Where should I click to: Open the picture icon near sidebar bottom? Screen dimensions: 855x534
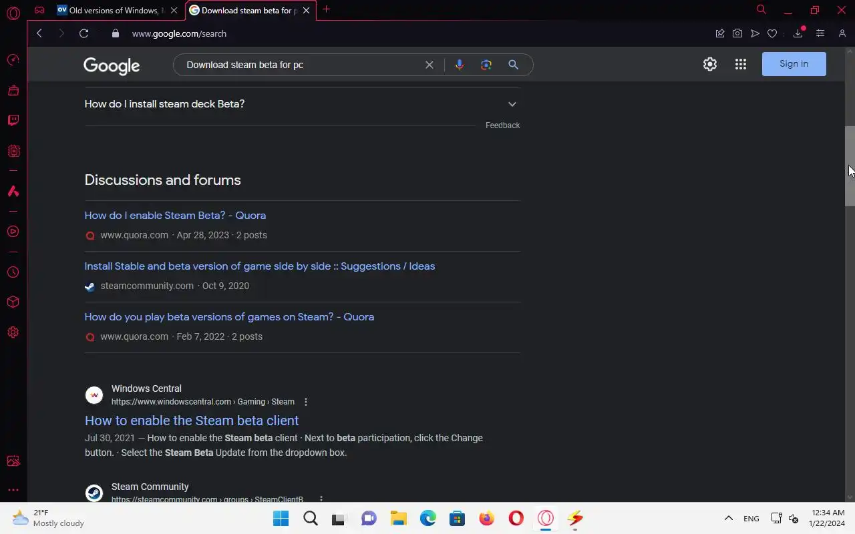pos(13,461)
